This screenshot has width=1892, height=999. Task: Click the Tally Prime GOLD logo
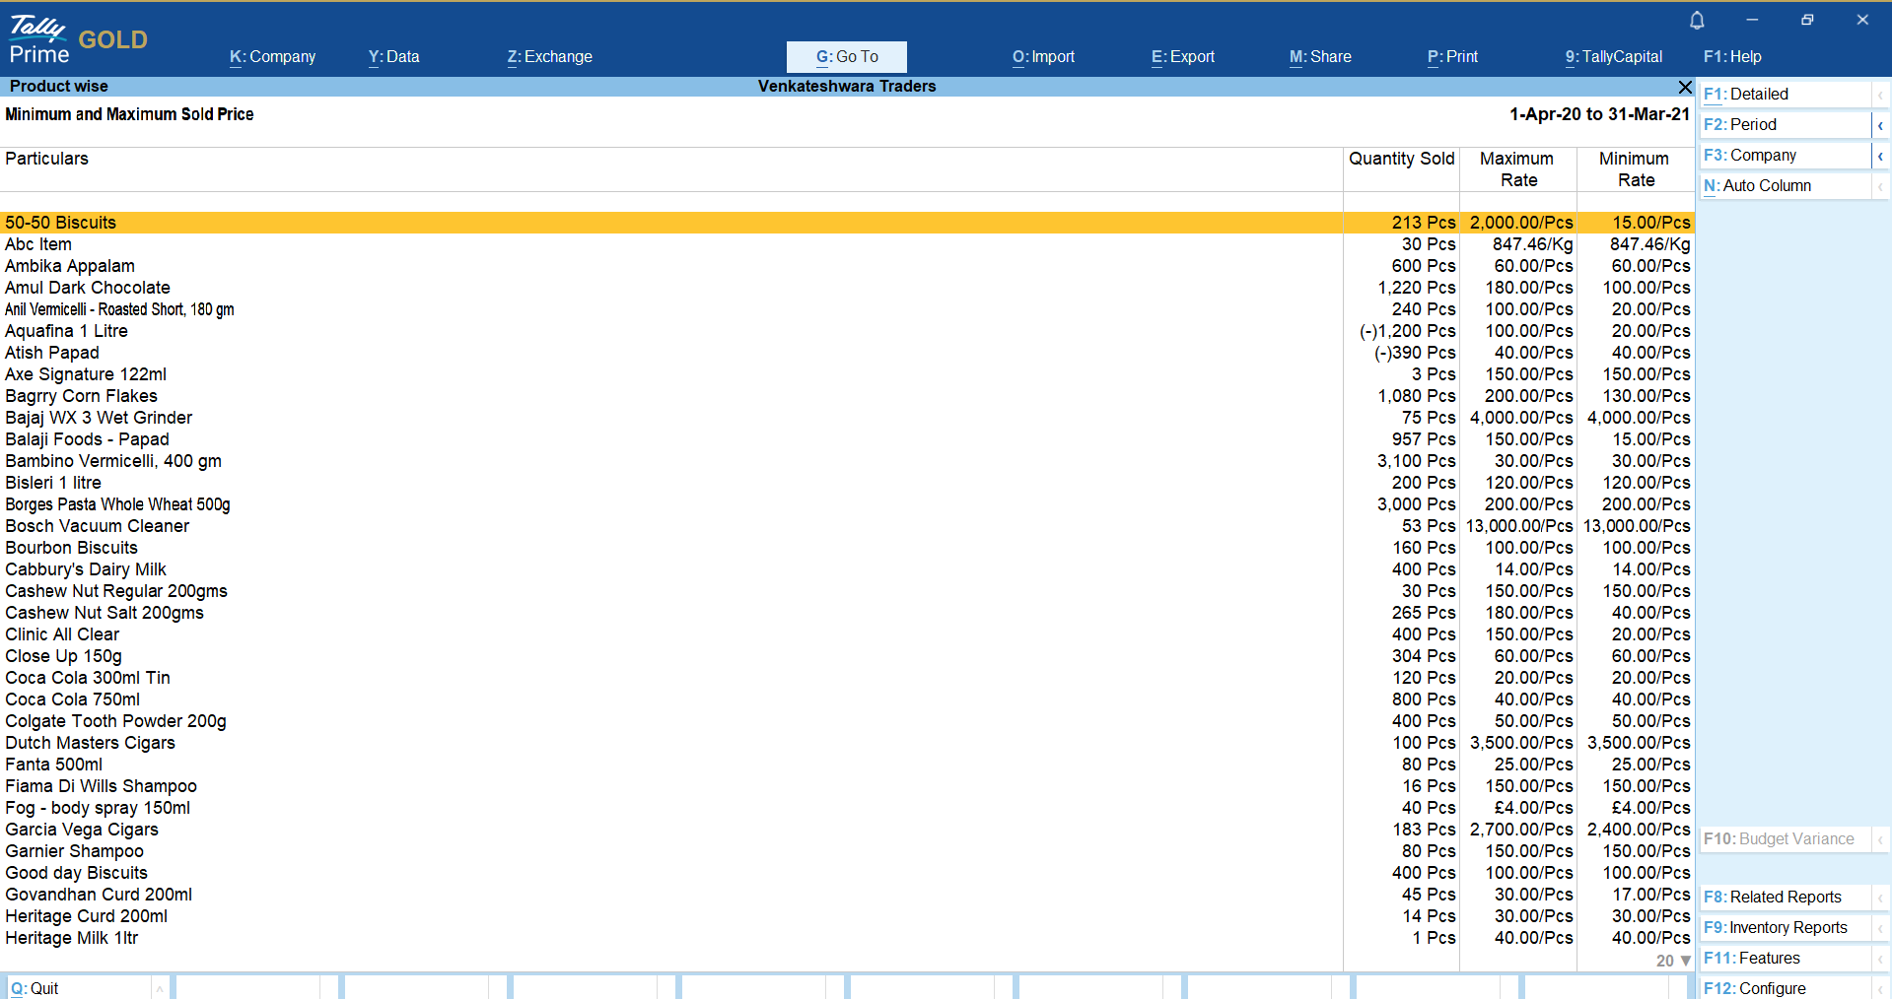78,40
